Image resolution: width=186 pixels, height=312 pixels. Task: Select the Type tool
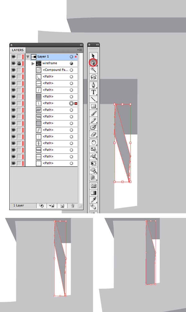point(93,92)
